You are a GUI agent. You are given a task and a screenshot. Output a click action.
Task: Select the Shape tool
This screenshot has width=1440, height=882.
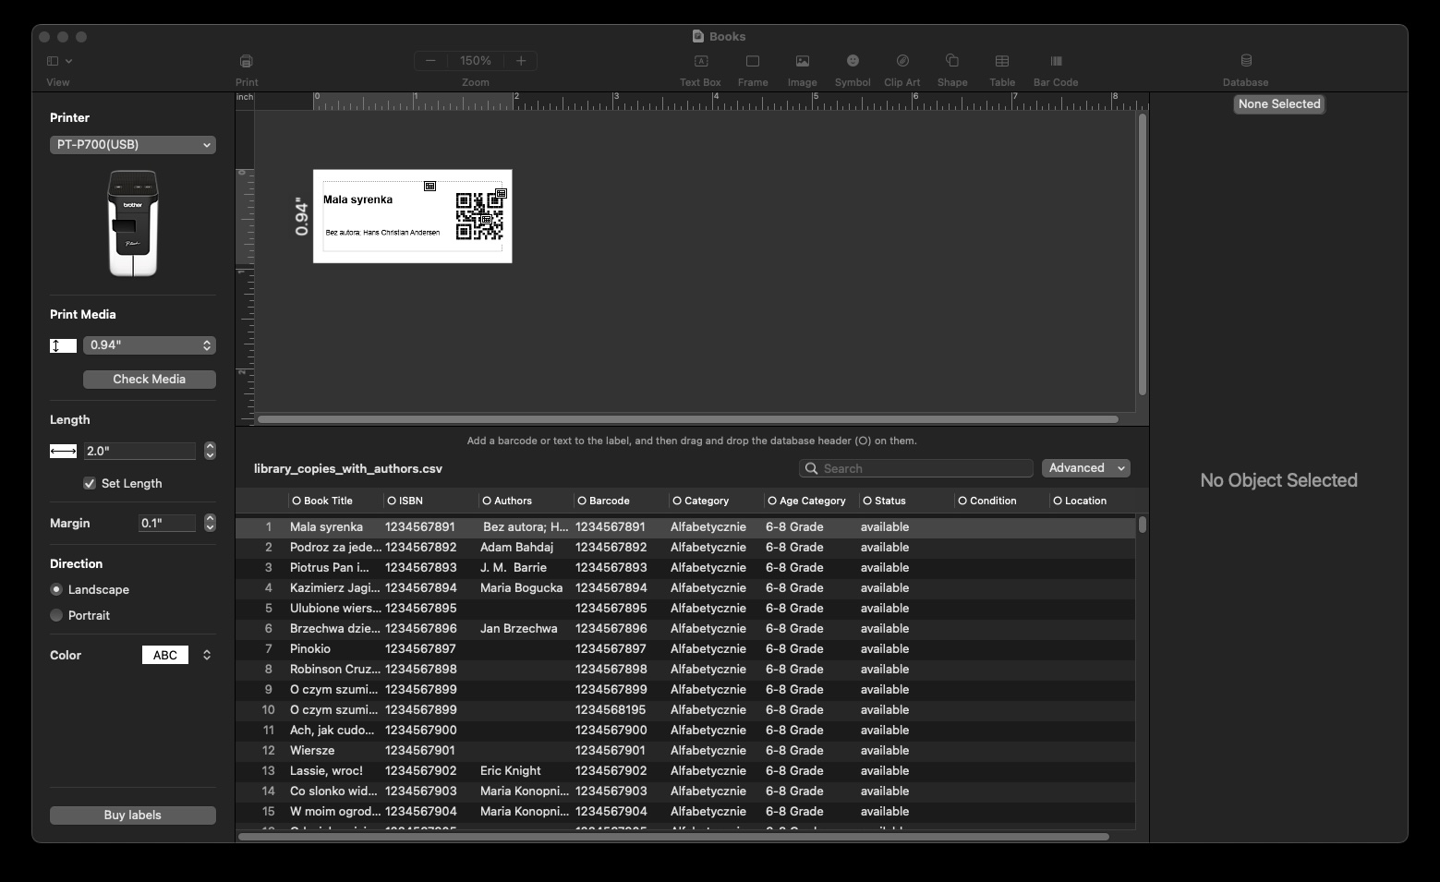pyautogui.click(x=952, y=61)
